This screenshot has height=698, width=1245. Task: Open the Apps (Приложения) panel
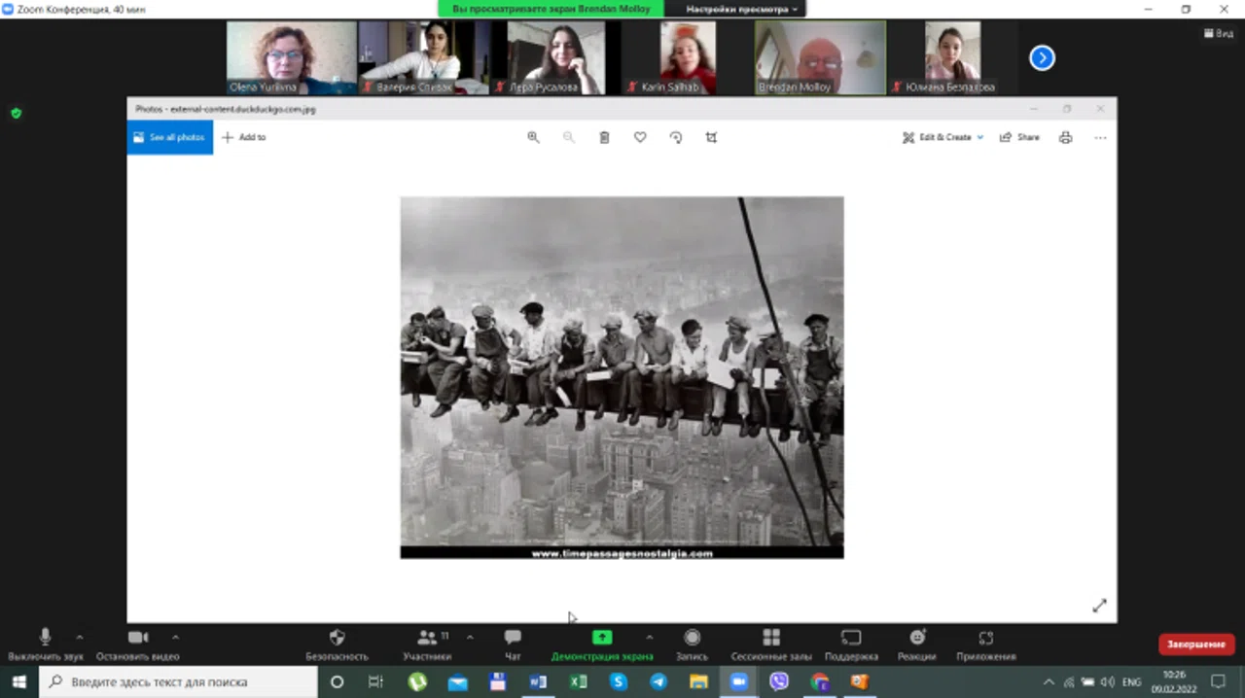[x=985, y=644]
